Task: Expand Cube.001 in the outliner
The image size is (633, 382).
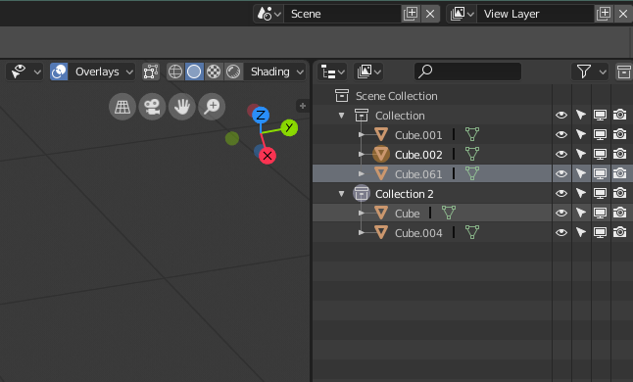Action: (x=362, y=135)
